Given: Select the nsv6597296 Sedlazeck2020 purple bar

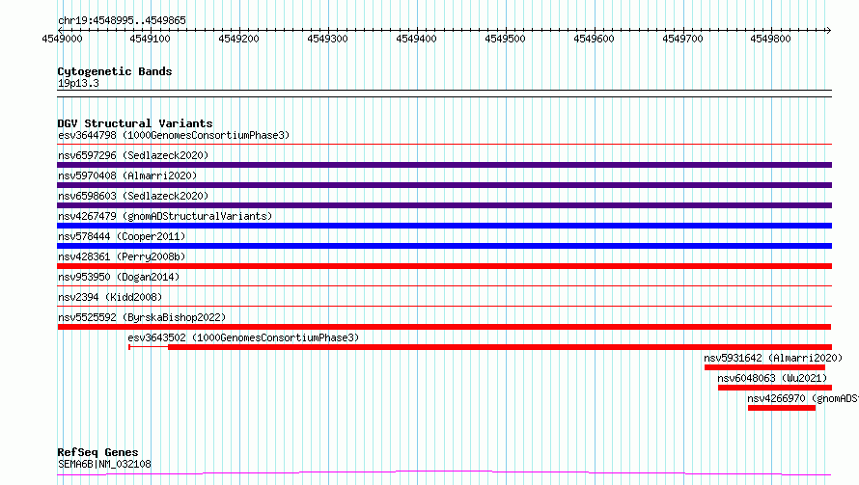Looking at the screenshot, I should (444, 165).
